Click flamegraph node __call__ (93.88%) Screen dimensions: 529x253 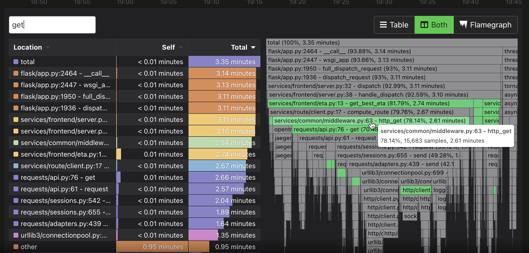[384, 51]
